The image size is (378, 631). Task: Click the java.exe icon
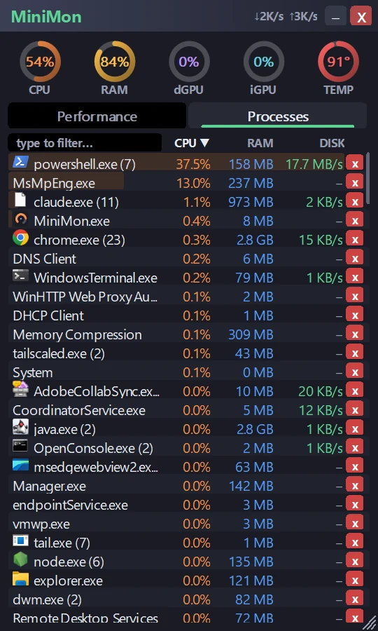click(x=20, y=428)
